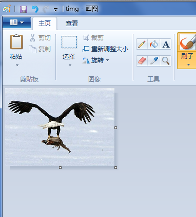196x217 pixels.
Task: Click the 复制 button
Action: pyautogui.click(x=40, y=49)
